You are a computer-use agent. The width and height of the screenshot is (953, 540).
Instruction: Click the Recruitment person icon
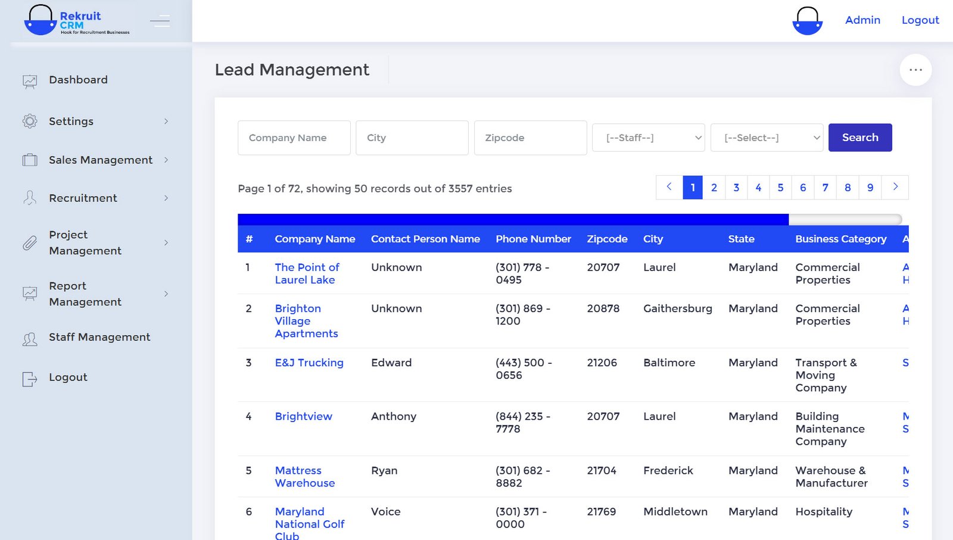pyautogui.click(x=30, y=198)
